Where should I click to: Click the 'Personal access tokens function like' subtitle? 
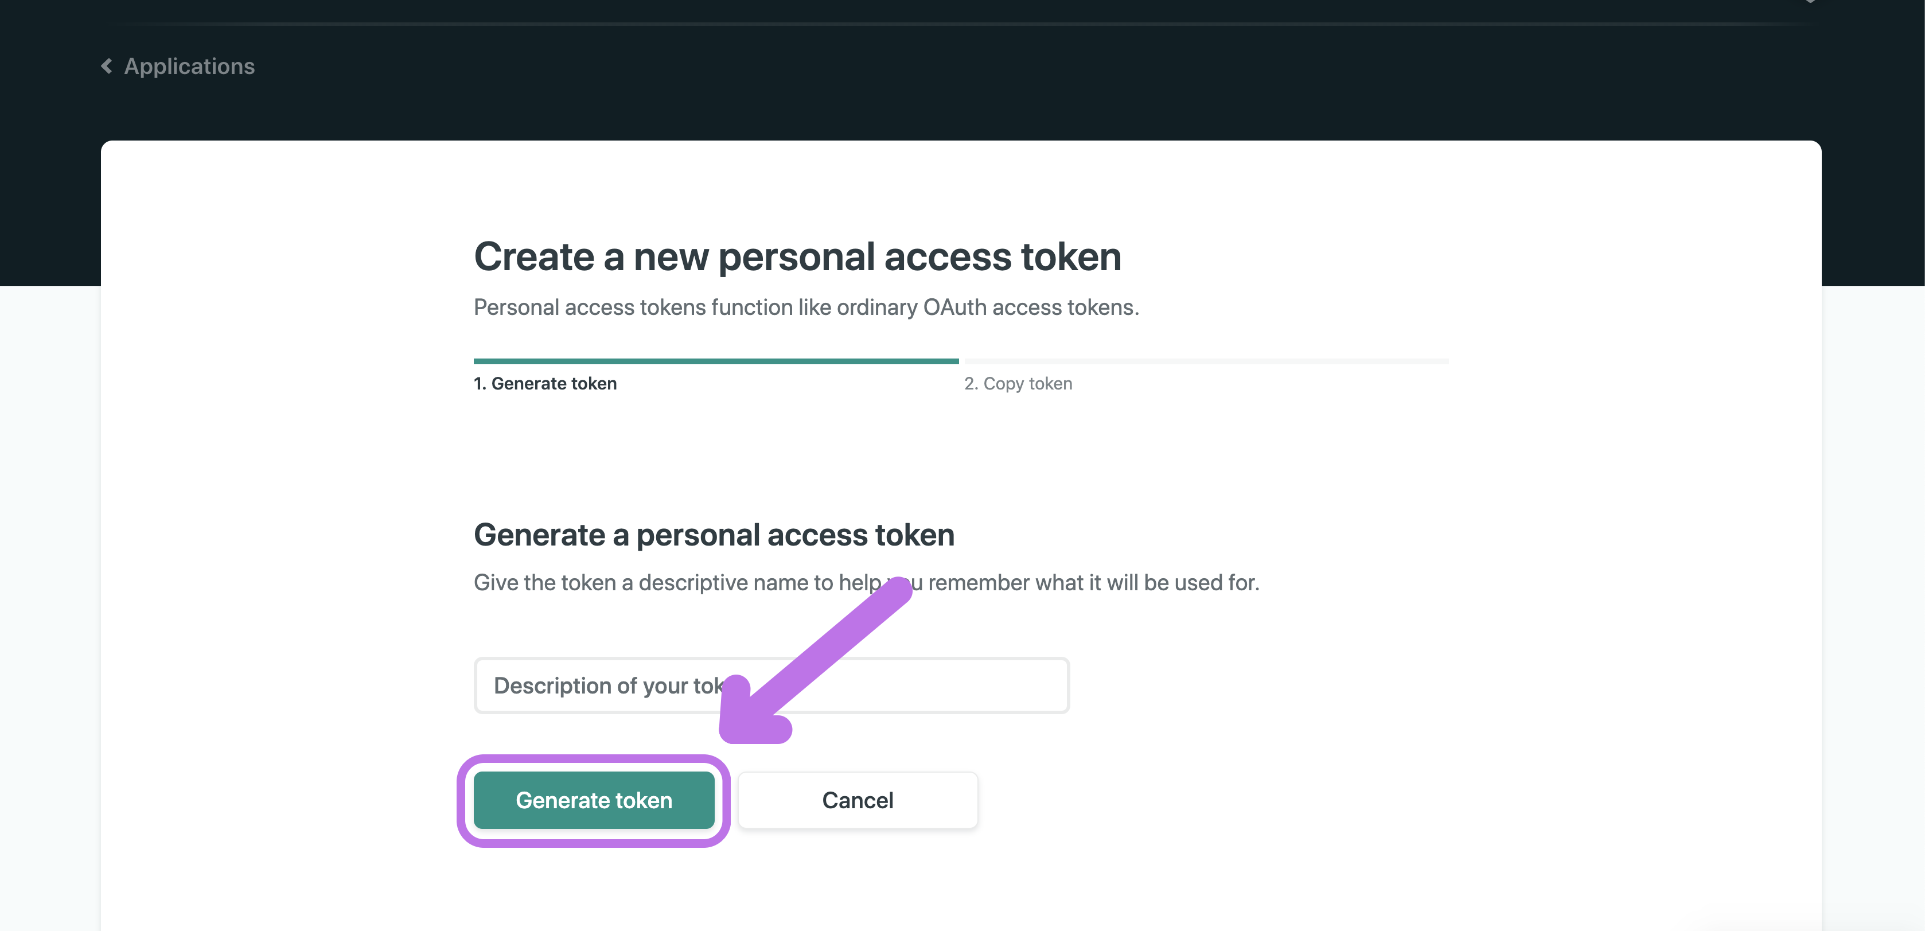(x=806, y=307)
